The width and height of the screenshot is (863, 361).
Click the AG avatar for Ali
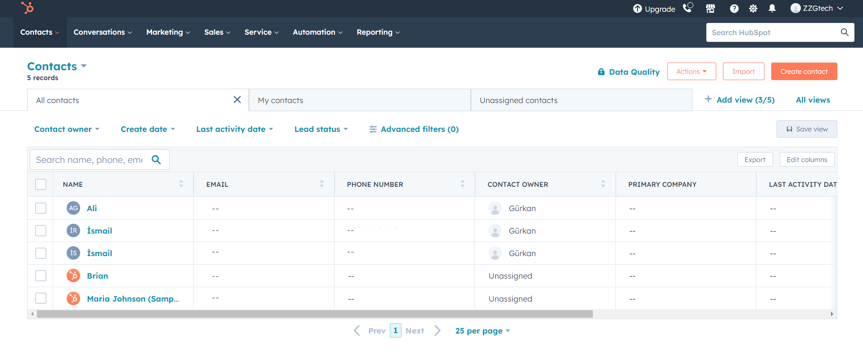click(73, 208)
